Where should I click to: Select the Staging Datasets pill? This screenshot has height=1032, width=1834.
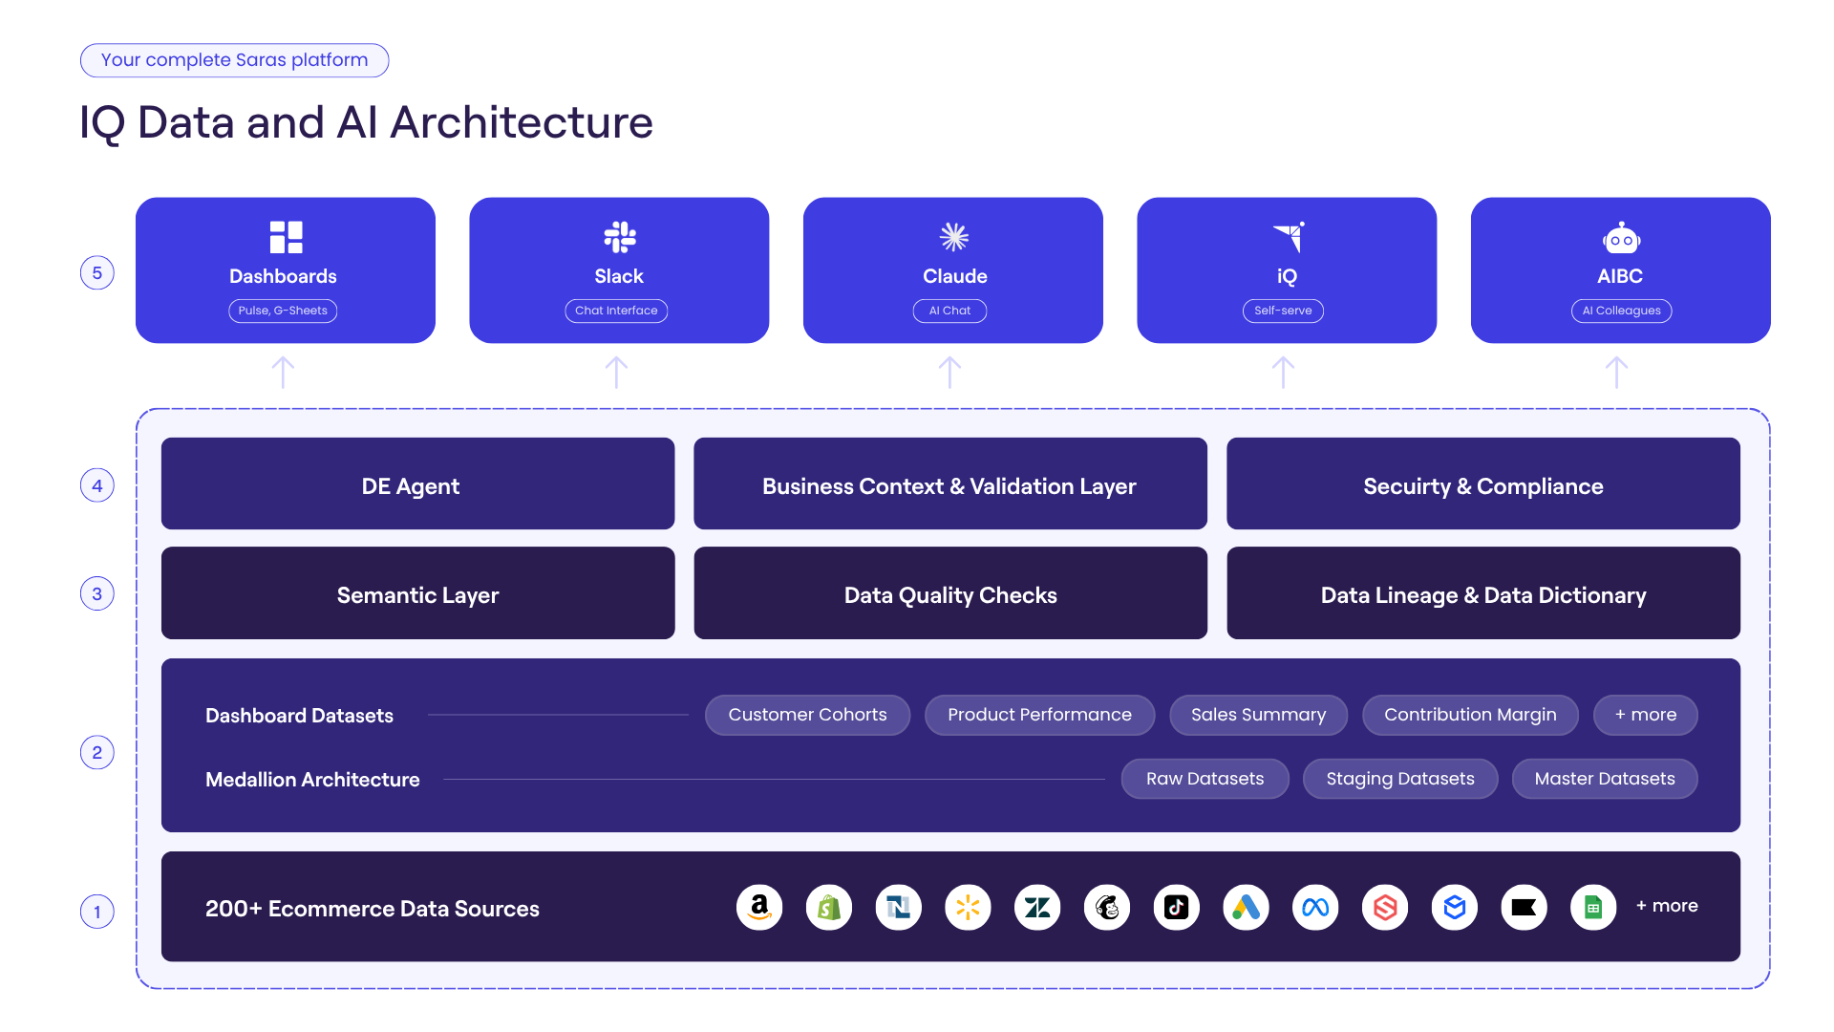coord(1400,779)
